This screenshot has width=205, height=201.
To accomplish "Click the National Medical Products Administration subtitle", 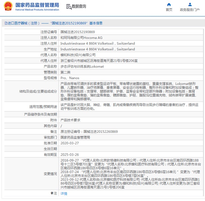I will coord(37,10).
